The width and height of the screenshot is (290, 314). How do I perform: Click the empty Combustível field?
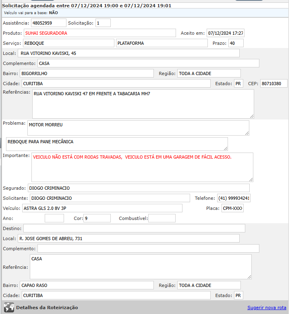162,218
